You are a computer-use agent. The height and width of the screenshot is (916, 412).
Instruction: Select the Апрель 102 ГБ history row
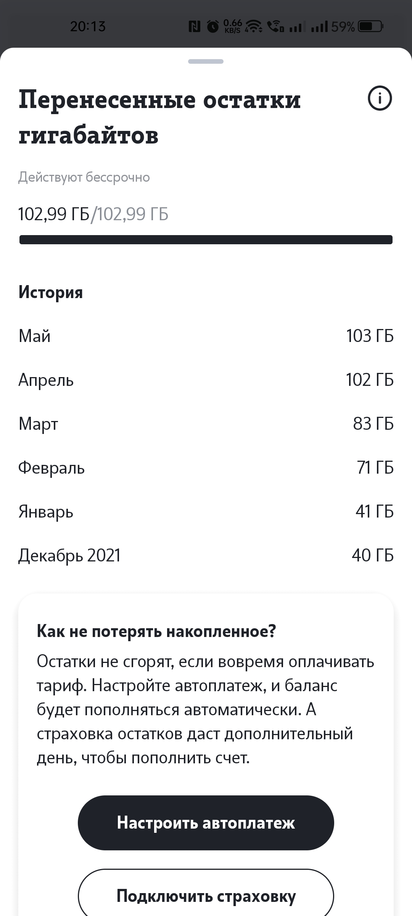[x=206, y=380]
